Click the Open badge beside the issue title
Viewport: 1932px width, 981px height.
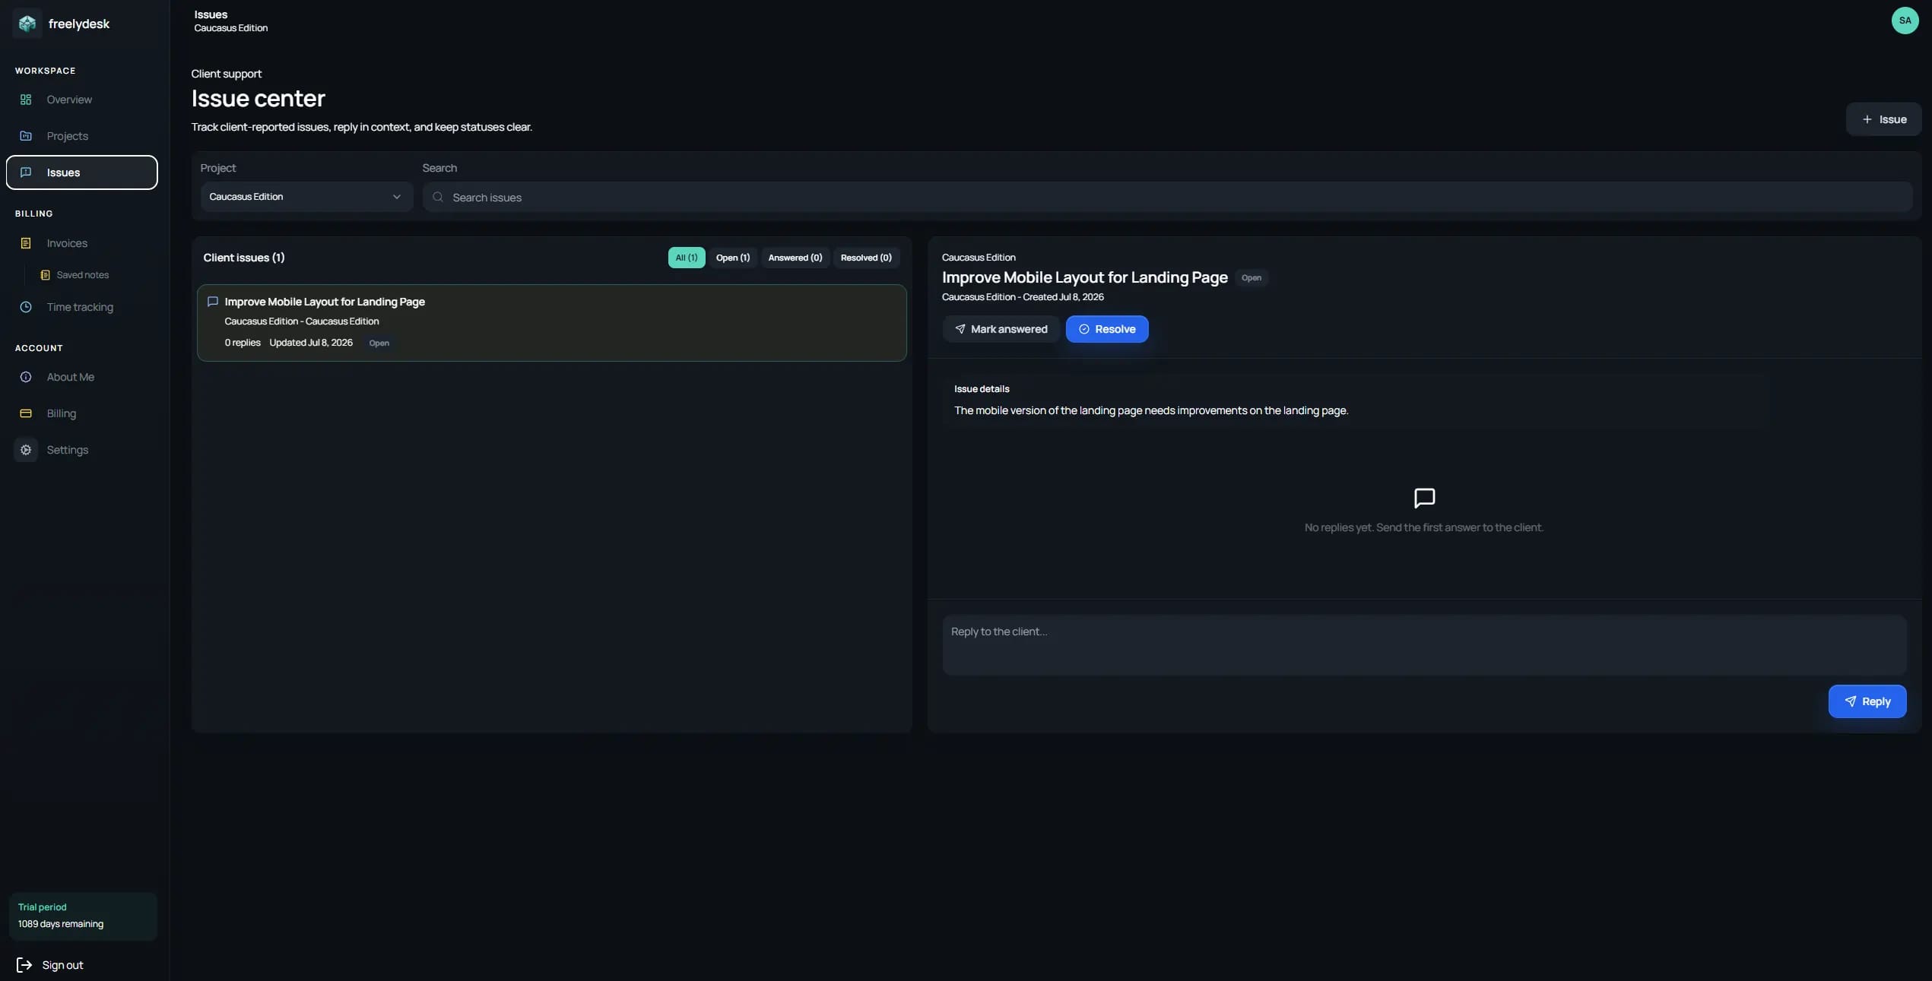click(x=1251, y=278)
